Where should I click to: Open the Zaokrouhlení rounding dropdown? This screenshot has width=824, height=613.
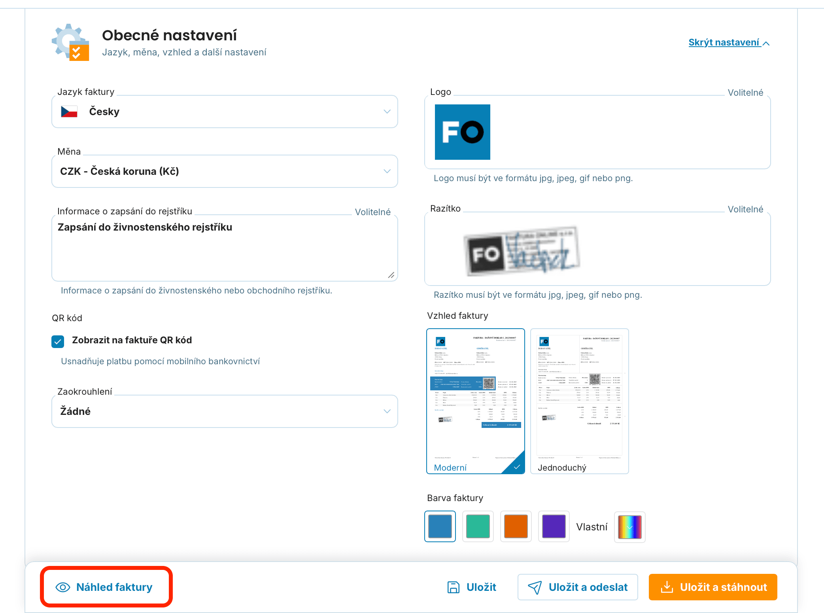(x=225, y=411)
